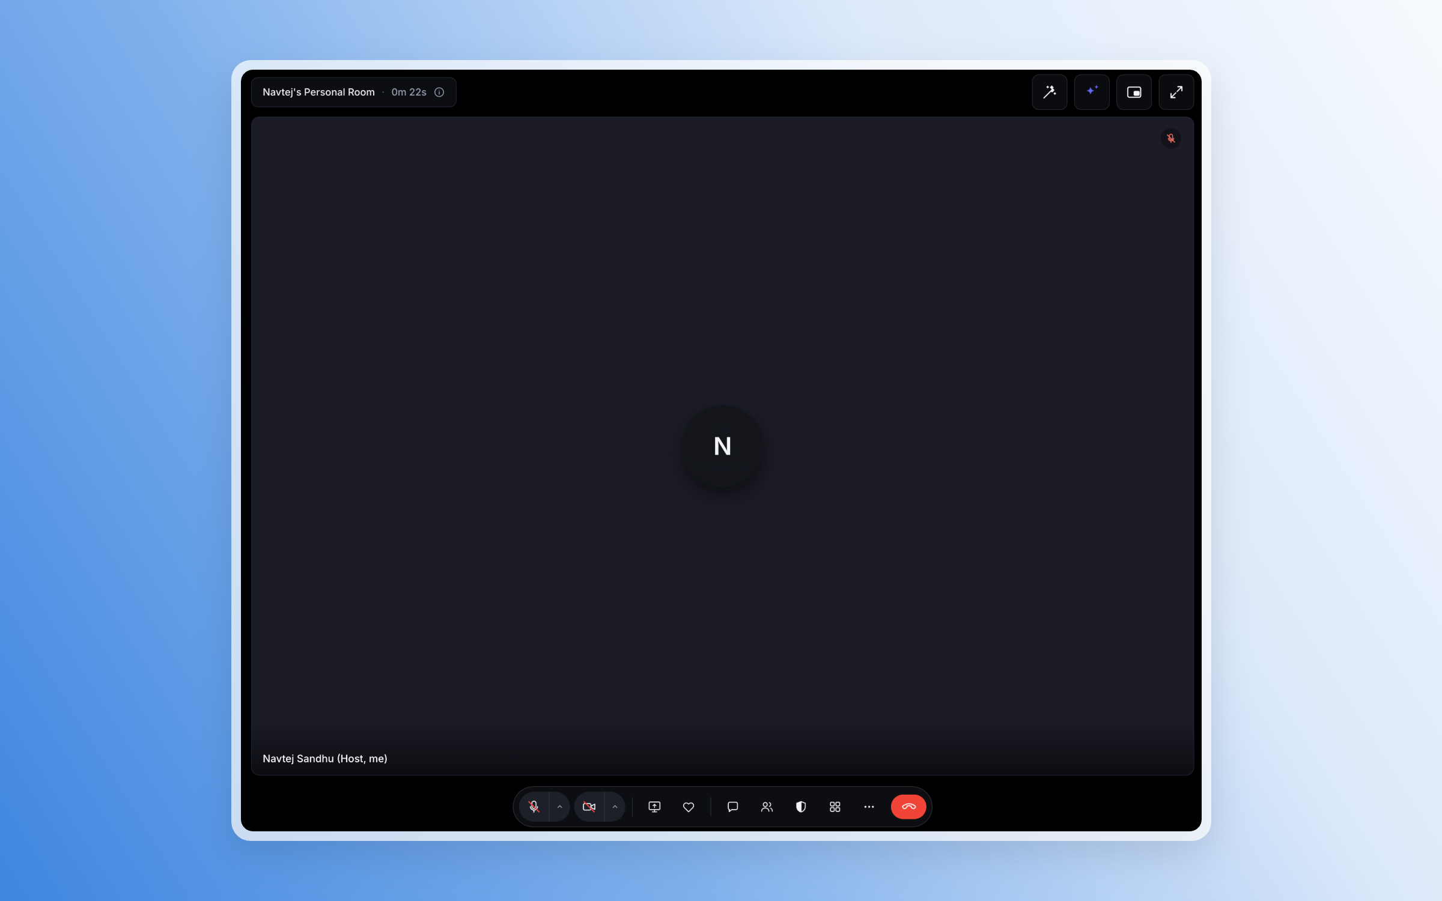
Task: Open the three-dot more options menu
Action: [x=869, y=807]
